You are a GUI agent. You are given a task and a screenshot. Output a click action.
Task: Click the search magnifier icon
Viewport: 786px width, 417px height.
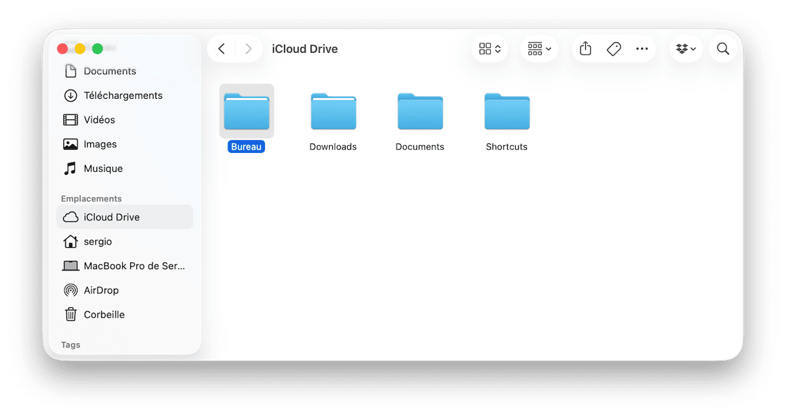[x=723, y=49]
